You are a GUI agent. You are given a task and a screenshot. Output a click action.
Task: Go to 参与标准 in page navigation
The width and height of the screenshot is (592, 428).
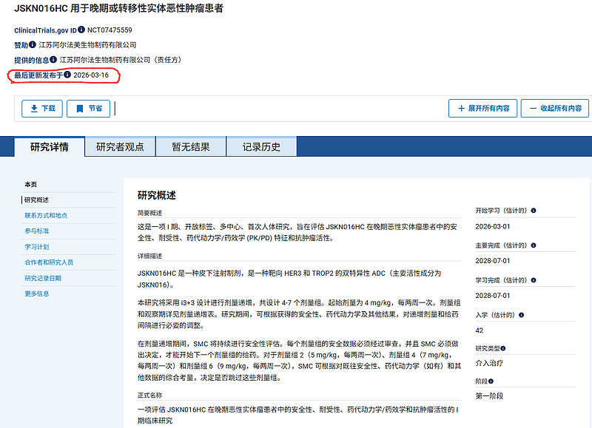pyautogui.click(x=37, y=231)
